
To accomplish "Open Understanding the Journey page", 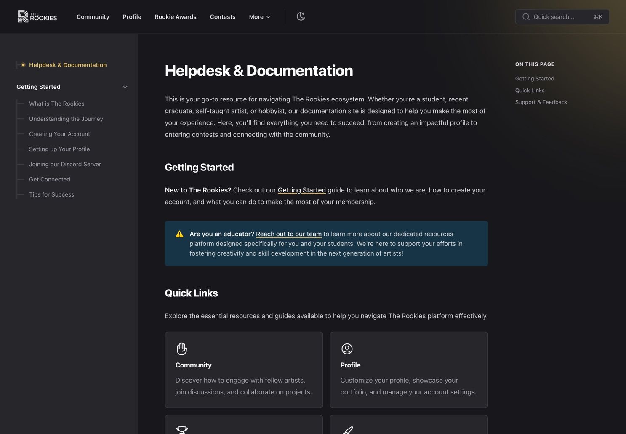I will (x=66, y=119).
